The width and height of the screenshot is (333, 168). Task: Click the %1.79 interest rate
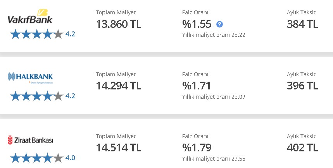point(197,148)
